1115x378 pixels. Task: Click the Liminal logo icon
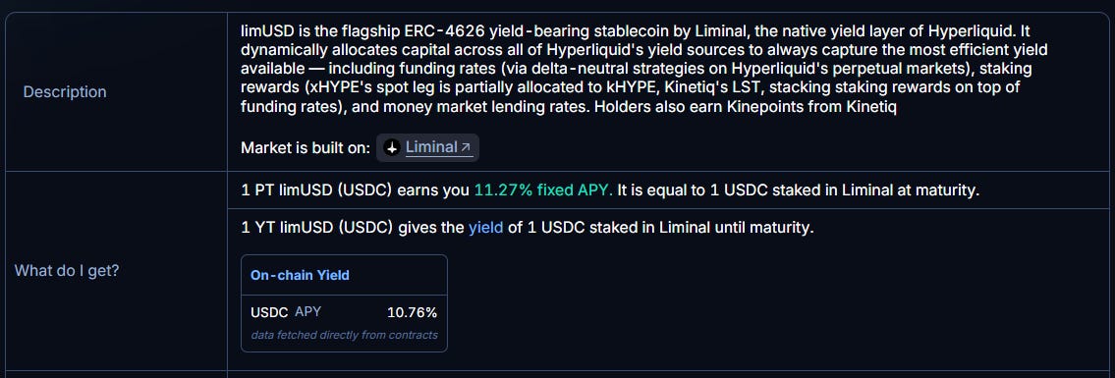391,148
